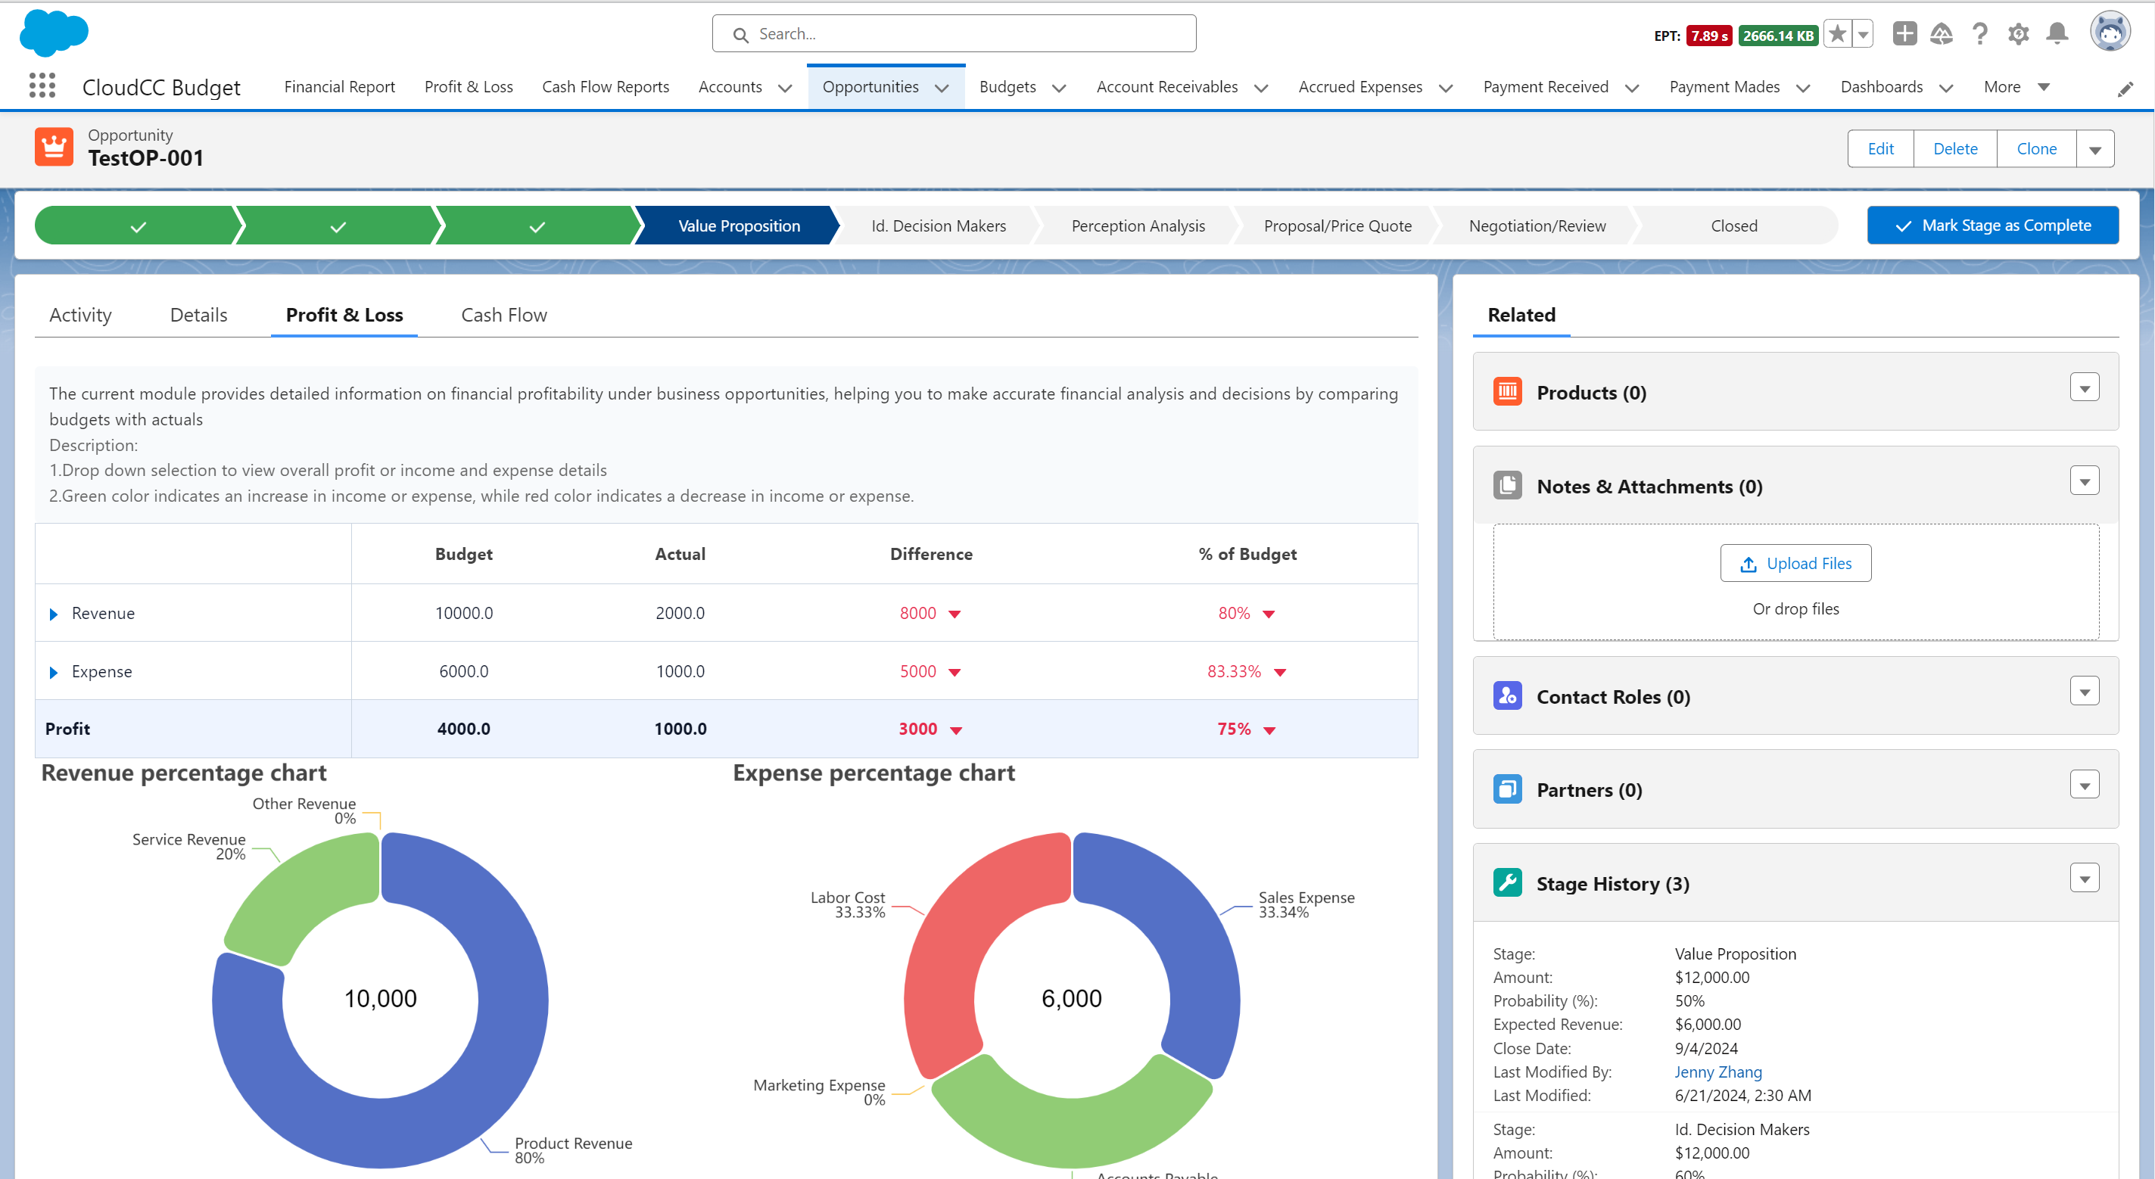Open dropdown next to Clone button
The height and width of the screenshot is (1179, 2155).
[2094, 150]
